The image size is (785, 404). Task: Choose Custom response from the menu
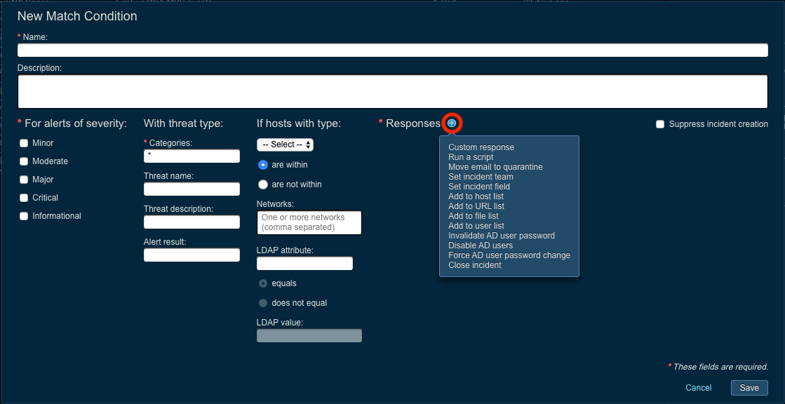click(x=481, y=147)
